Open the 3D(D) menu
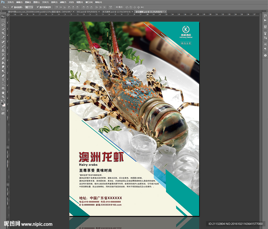Viewport: 268px width, 229px height. tap(71, 2)
